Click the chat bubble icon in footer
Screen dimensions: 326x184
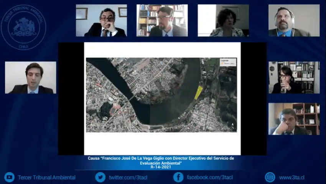[10, 177]
